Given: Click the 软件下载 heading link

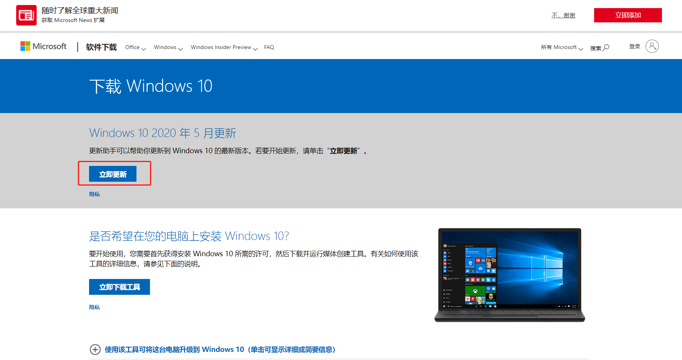Looking at the screenshot, I should click(101, 47).
